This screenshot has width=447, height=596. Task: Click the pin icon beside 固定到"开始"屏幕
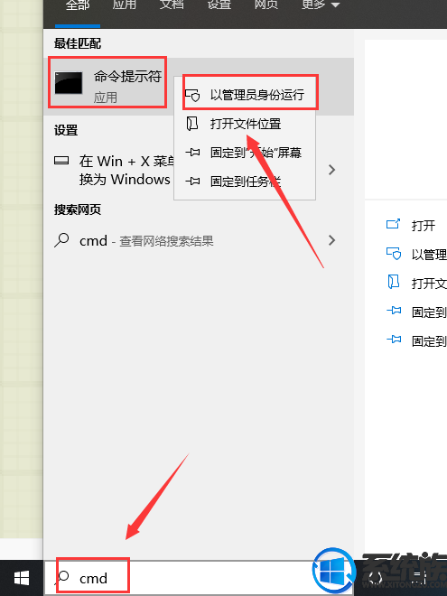[192, 153]
